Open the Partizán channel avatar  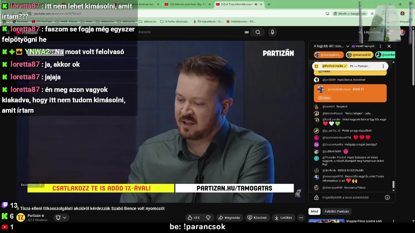tap(21, 217)
